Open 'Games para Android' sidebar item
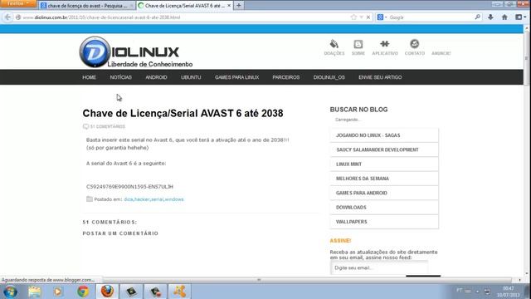The height and width of the screenshot is (299, 531). tap(384, 193)
